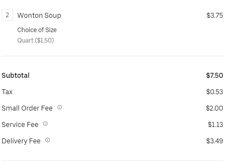This screenshot has height=166, width=230.
Task: Click the Subtotal label
Action: point(16,75)
